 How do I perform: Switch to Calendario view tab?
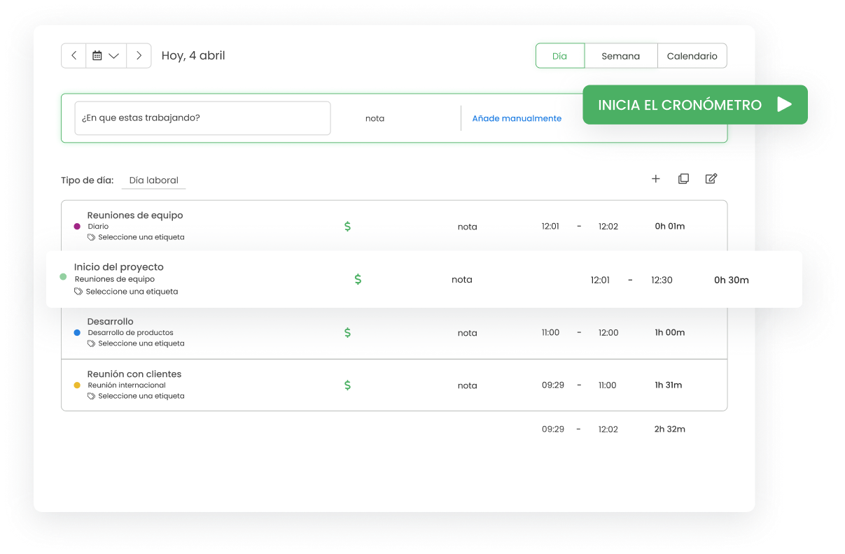pyautogui.click(x=692, y=56)
